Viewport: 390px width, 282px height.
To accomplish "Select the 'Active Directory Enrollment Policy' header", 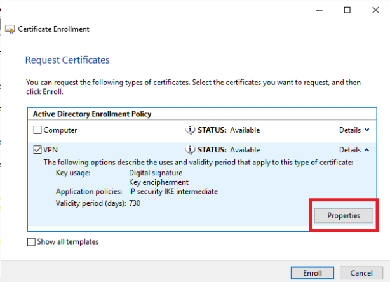I will (x=92, y=114).
